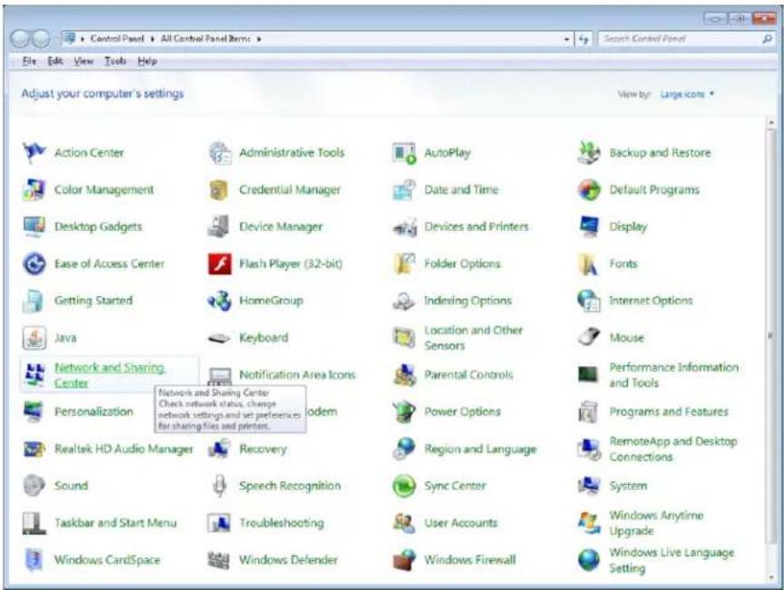Screen dimensions: 784x590
Task: Open the Speech Recognition microphone icon
Action: click(x=219, y=485)
